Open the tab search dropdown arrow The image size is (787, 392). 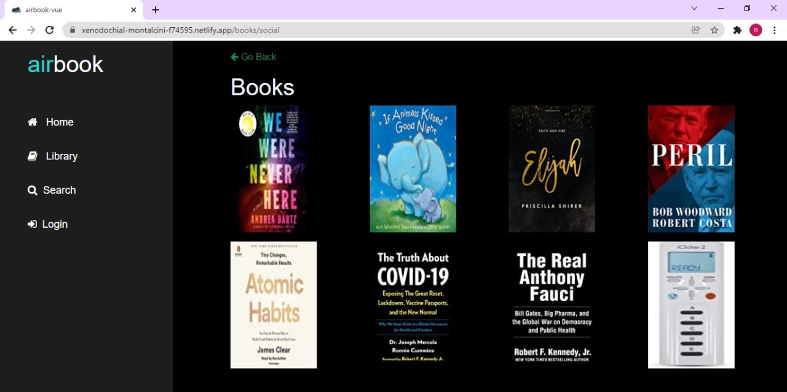click(694, 8)
